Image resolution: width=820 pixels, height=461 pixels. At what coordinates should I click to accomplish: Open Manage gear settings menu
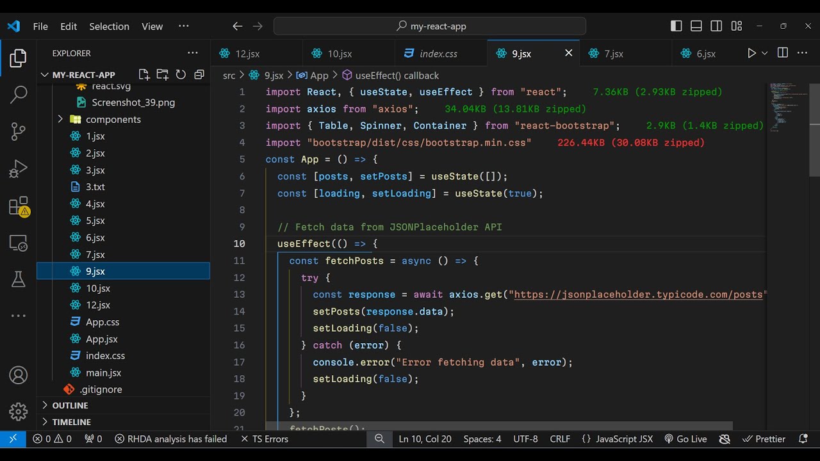[x=18, y=412]
